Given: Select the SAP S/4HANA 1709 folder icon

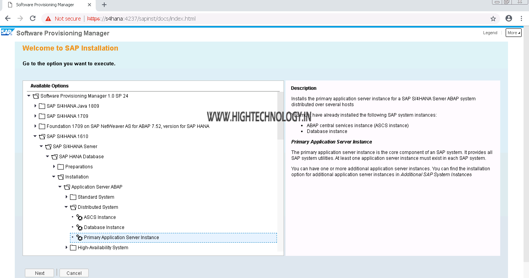Looking at the screenshot, I should (42, 116).
